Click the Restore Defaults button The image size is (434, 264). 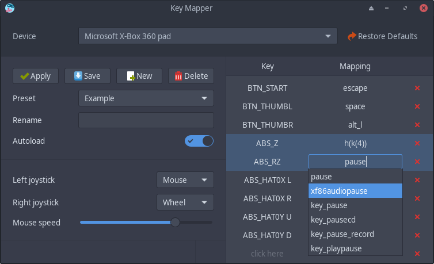click(x=383, y=36)
